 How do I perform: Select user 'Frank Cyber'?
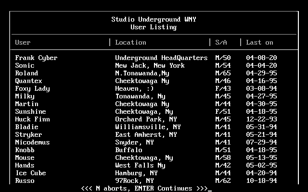[x=37, y=58]
